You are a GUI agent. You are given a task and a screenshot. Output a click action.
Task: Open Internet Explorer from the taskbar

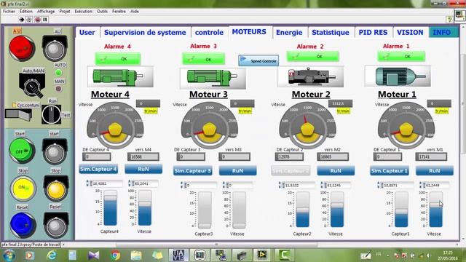point(52,255)
